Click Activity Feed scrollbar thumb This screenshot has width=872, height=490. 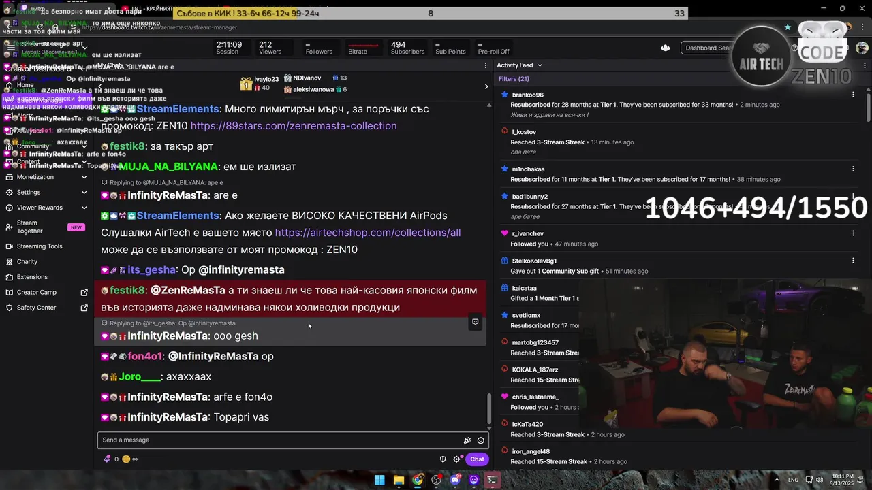click(x=868, y=106)
